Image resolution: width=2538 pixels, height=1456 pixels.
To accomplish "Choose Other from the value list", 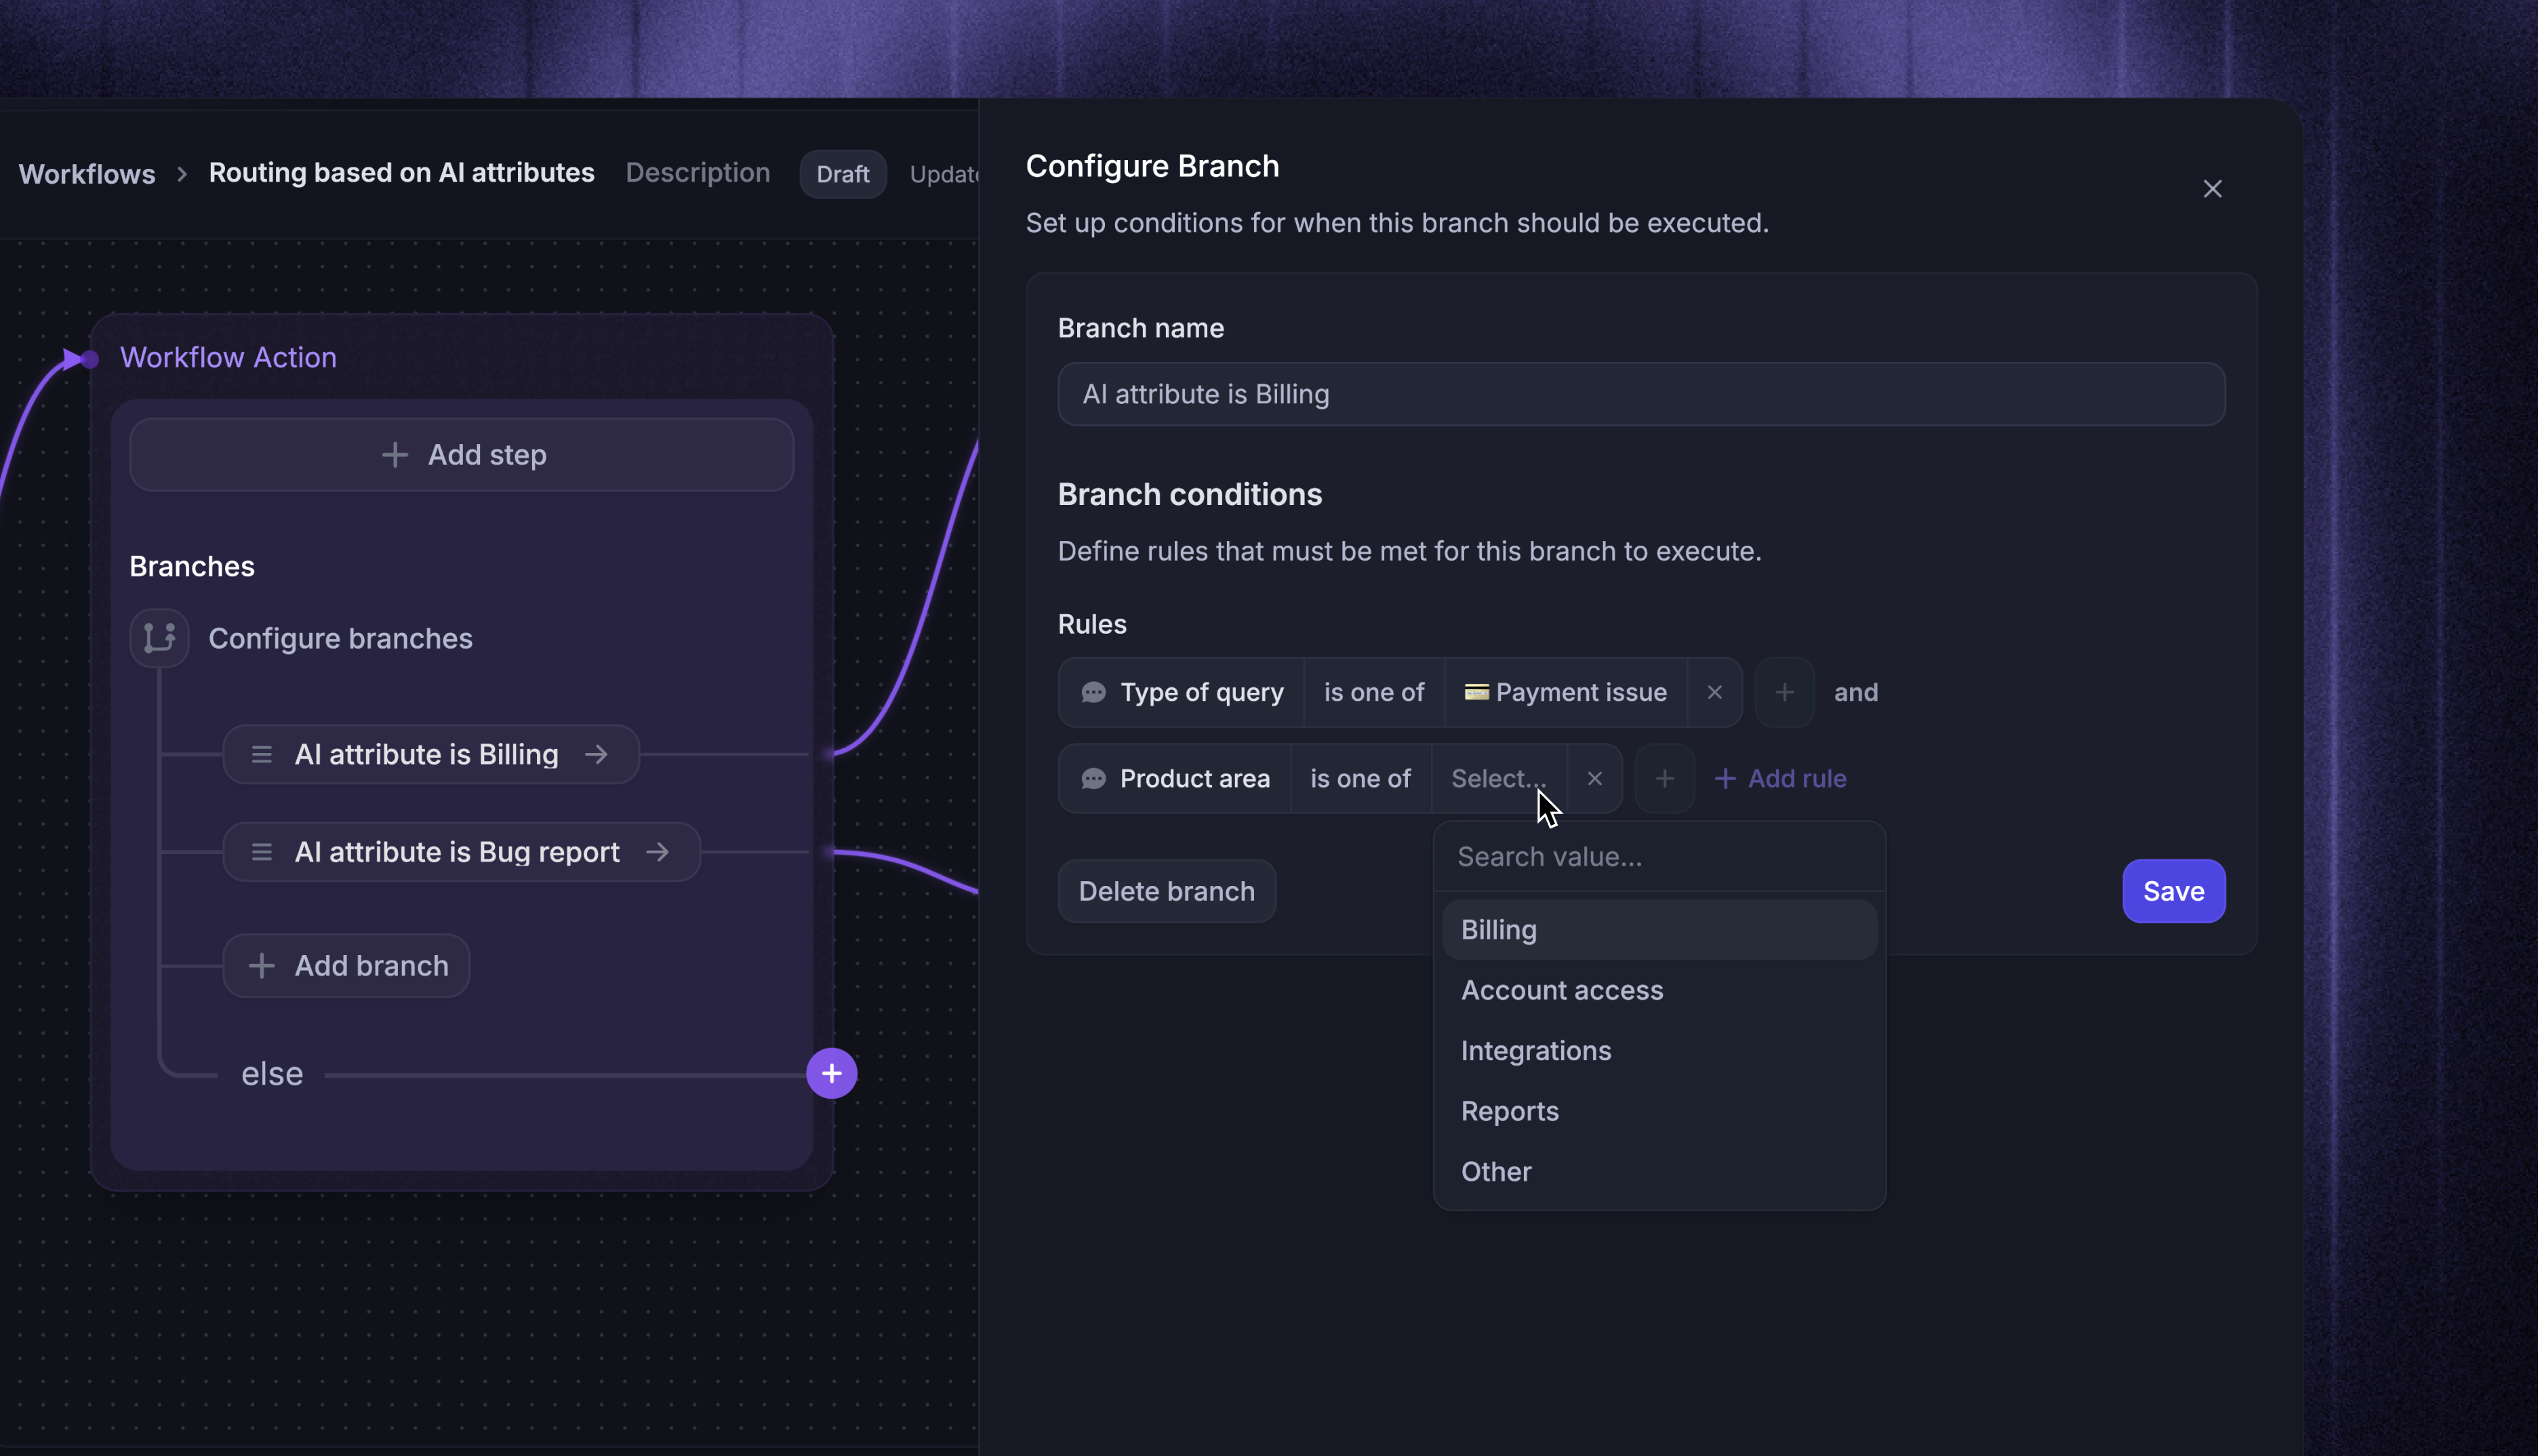I will [1660, 1171].
